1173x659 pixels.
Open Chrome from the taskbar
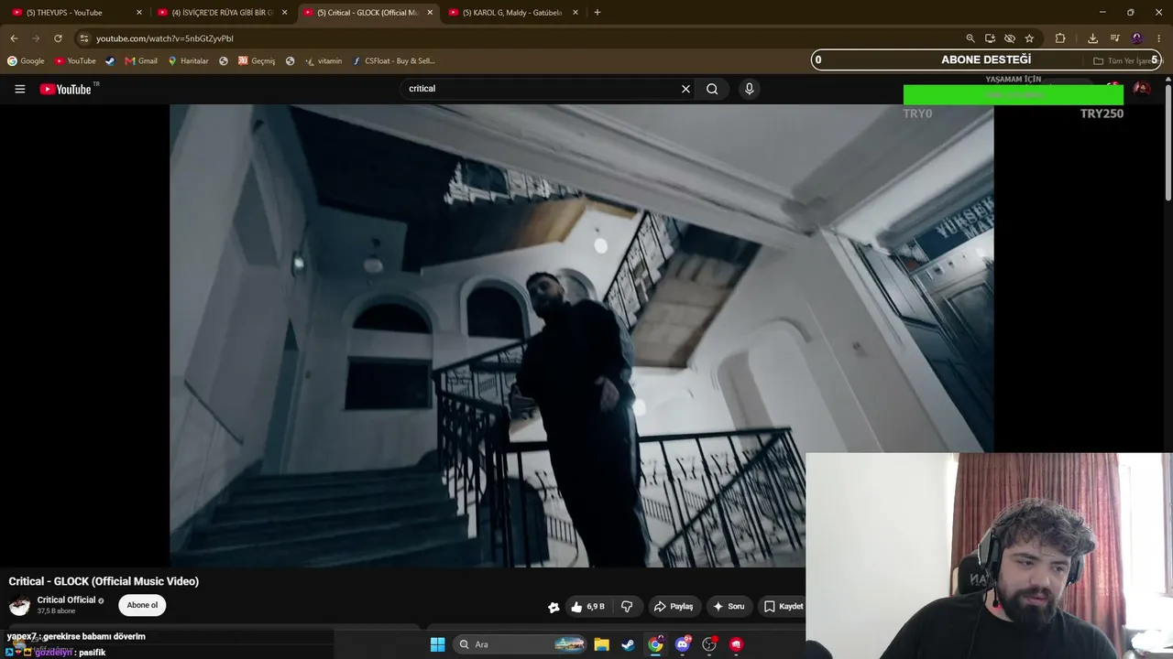click(x=655, y=644)
